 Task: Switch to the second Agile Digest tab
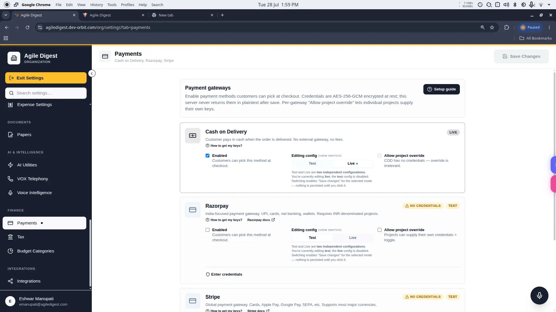coord(114,15)
